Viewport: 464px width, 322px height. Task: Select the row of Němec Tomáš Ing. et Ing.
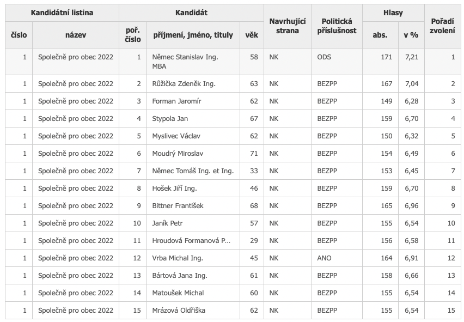click(x=193, y=171)
